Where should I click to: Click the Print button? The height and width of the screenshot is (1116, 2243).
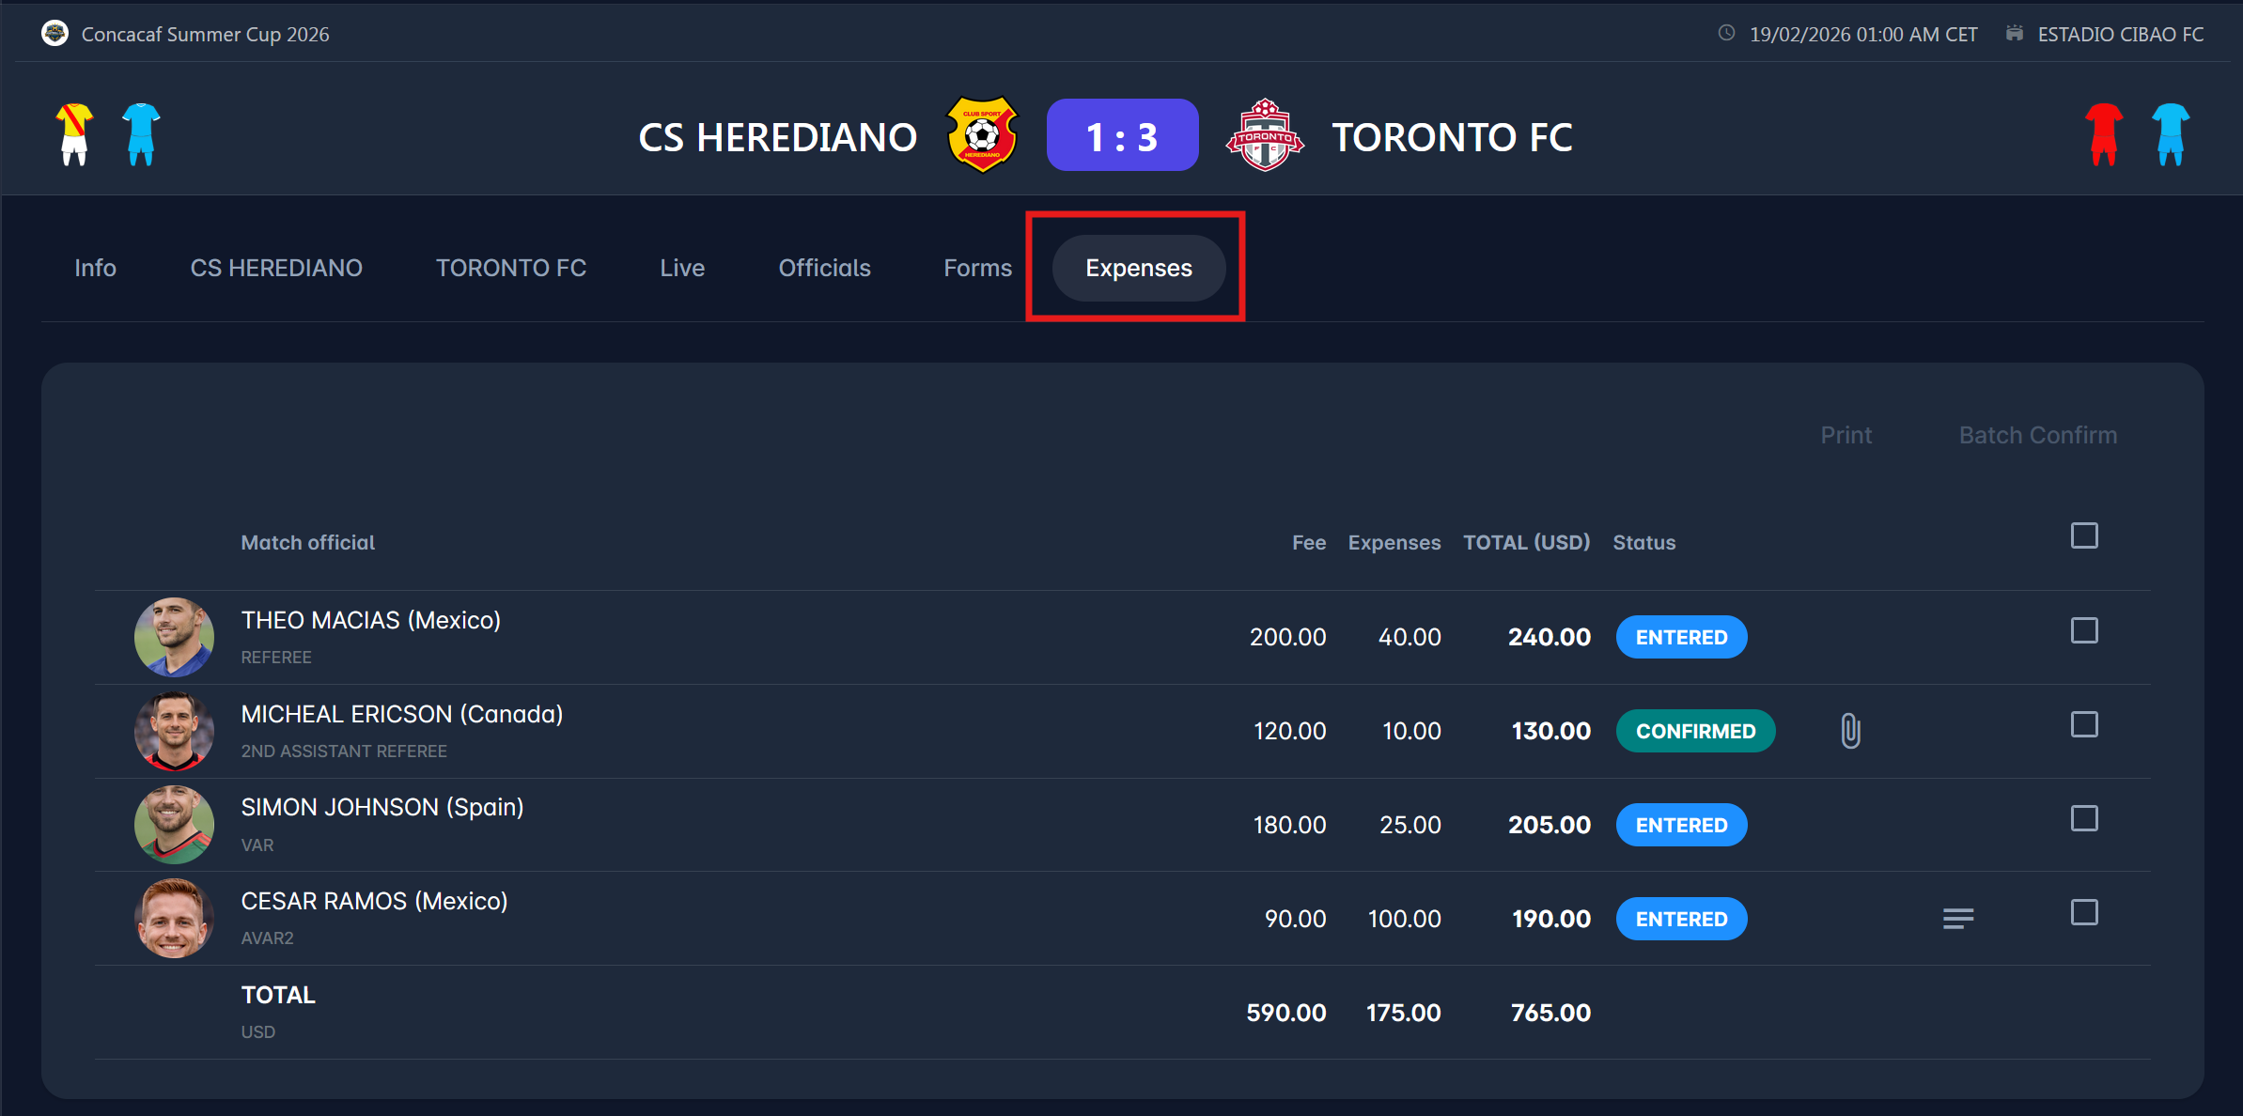click(x=1846, y=435)
